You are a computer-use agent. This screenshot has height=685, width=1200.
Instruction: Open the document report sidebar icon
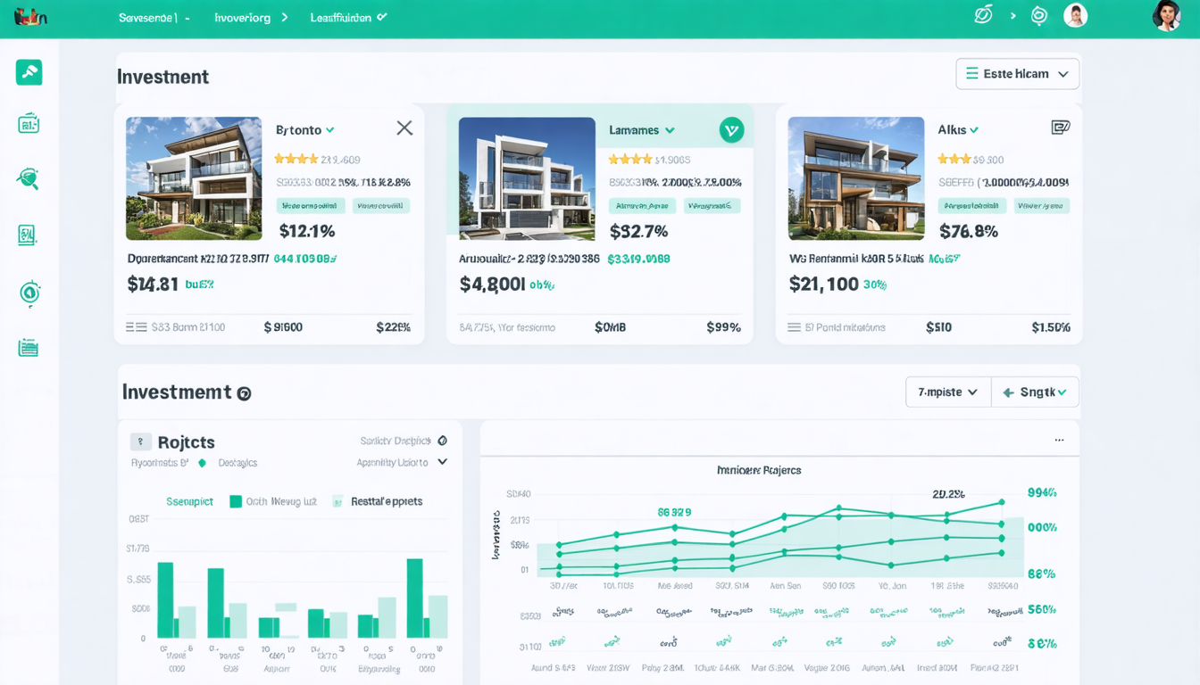pyautogui.click(x=28, y=235)
